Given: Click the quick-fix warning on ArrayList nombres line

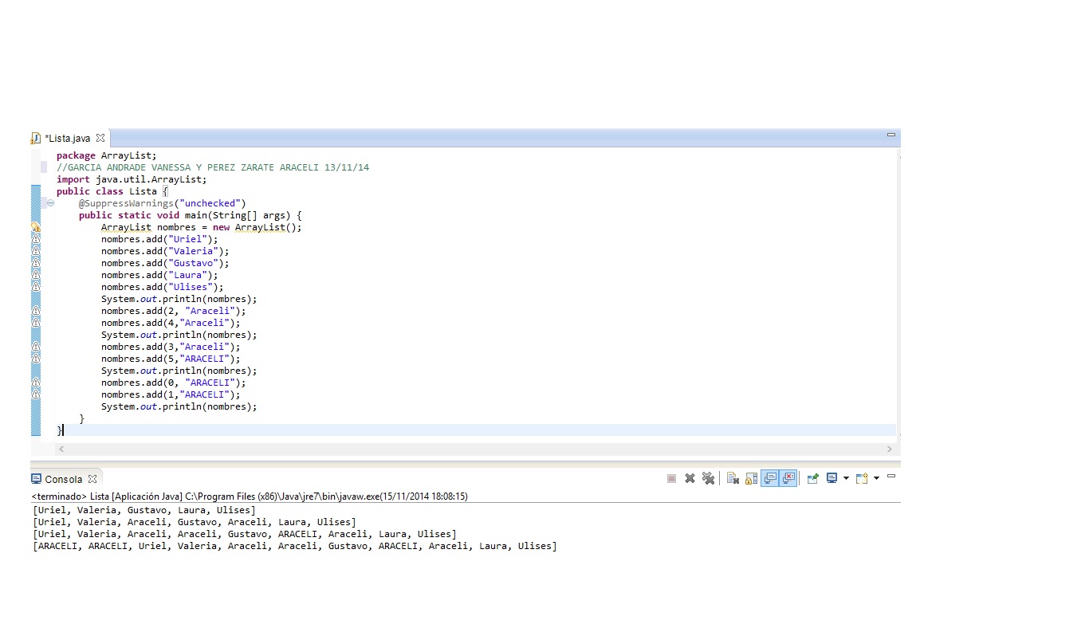Looking at the screenshot, I should 36,227.
